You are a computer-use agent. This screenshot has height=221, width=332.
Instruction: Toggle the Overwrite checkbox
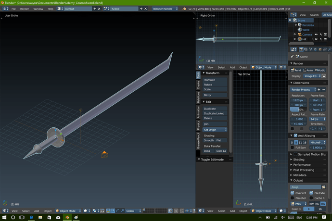click(293, 193)
